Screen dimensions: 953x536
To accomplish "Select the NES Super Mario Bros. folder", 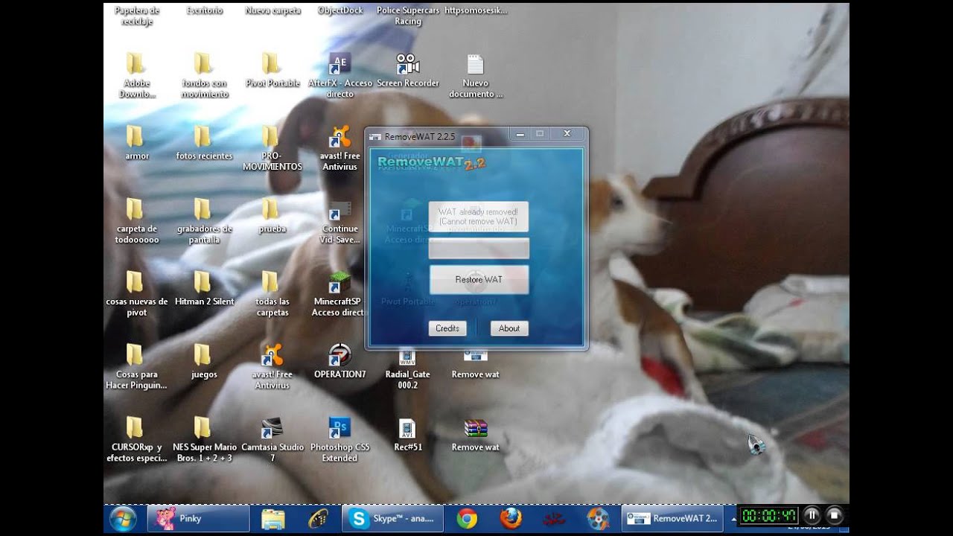I will coord(203,428).
